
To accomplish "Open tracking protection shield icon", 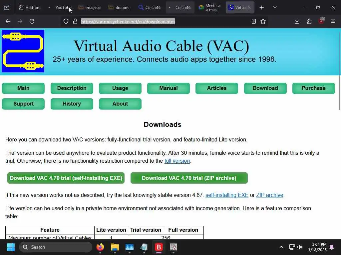I will click(66, 21).
